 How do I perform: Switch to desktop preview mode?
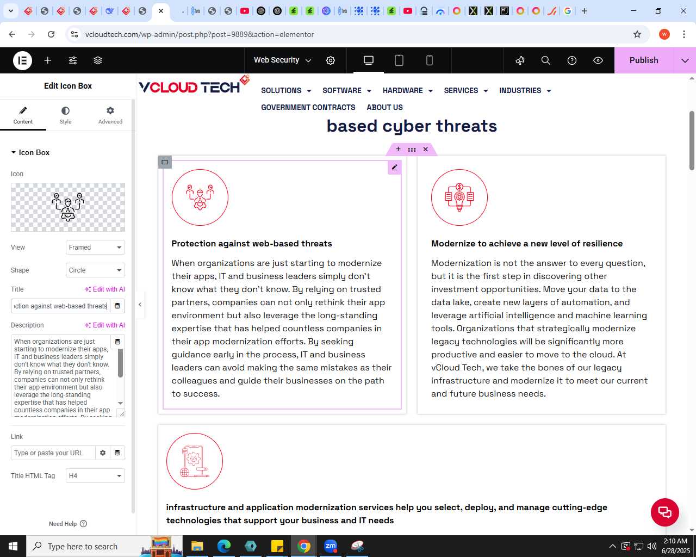point(369,60)
